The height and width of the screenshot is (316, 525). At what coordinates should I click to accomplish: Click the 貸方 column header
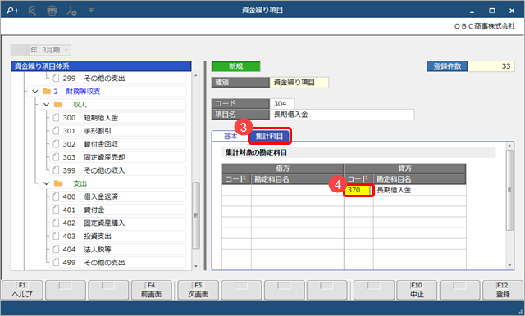coord(404,169)
